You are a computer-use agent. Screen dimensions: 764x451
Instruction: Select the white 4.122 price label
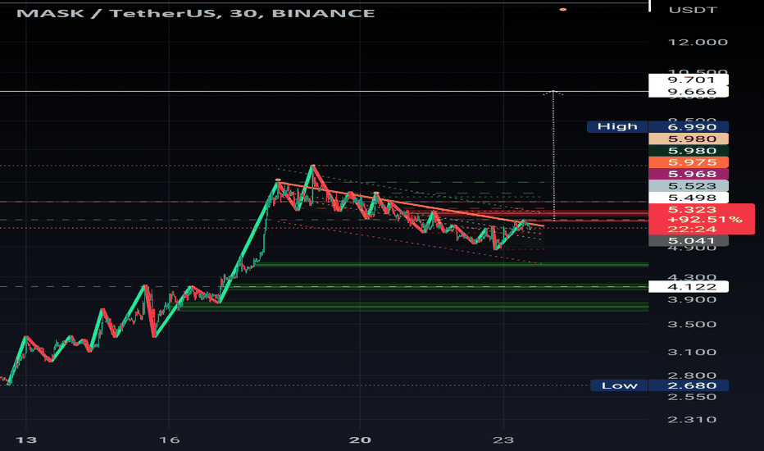(689, 287)
